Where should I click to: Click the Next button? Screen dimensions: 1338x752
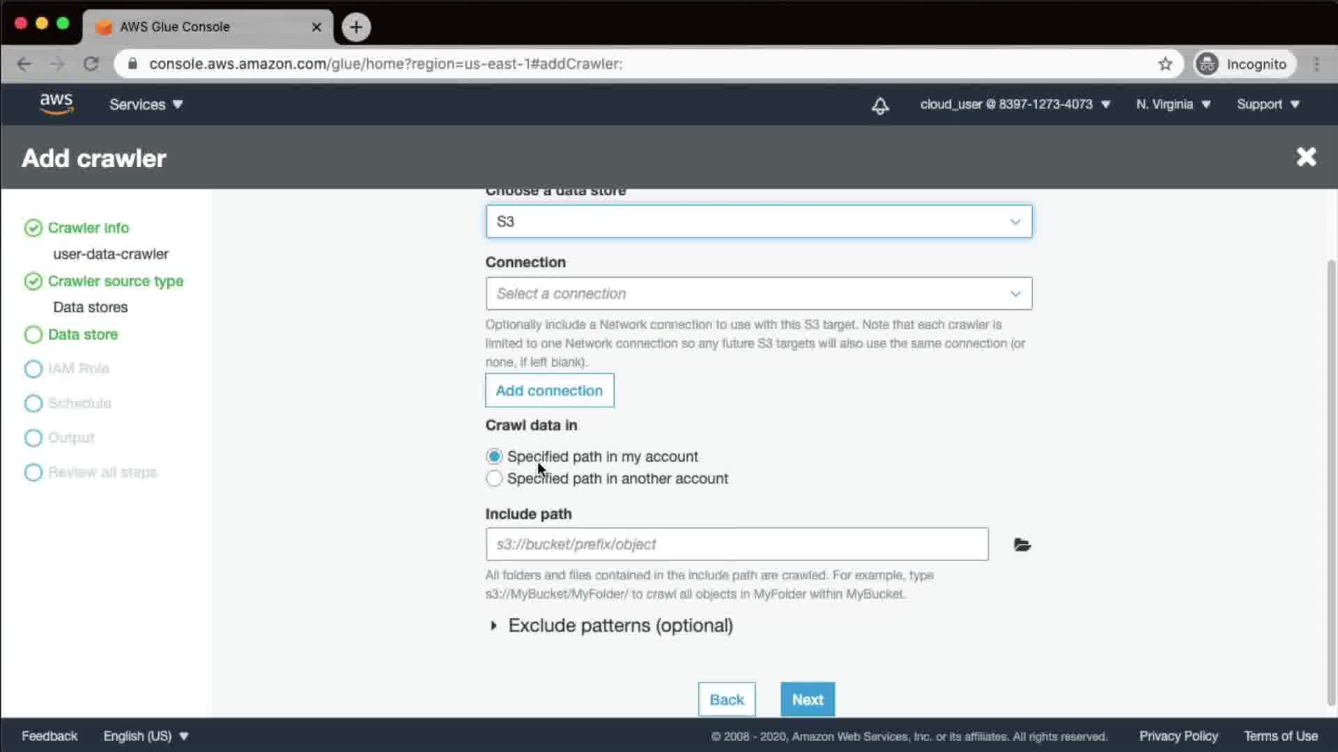(807, 699)
